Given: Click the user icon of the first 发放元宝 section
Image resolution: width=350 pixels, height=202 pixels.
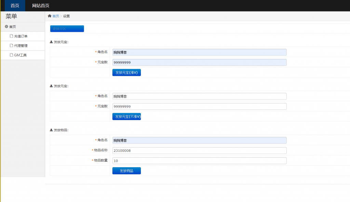Looking at the screenshot, I should pyautogui.click(x=51, y=42).
